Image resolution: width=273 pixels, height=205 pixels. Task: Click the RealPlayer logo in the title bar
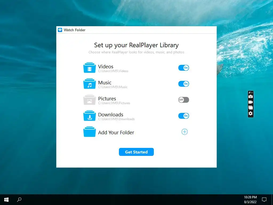click(x=60, y=30)
